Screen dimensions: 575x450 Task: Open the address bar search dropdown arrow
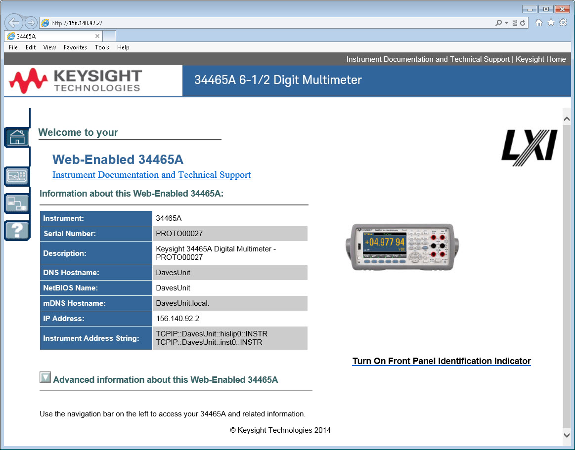[506, 23]
